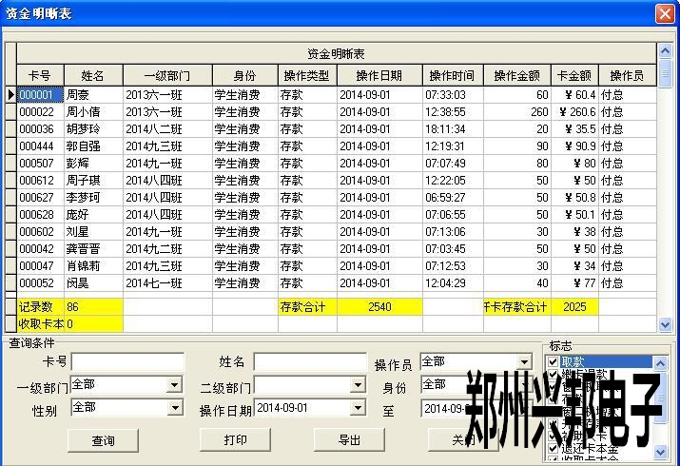Click the 查询 (query) button
This screenshot has height=466, width=680.
point(103,440)
